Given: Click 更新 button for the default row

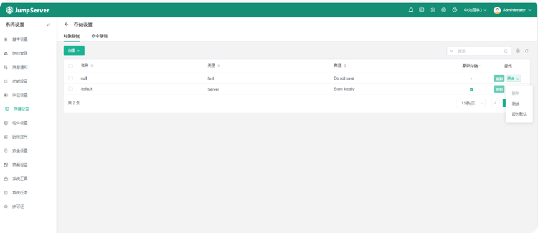Looking at the screenshot, I should tap(499, 89).
